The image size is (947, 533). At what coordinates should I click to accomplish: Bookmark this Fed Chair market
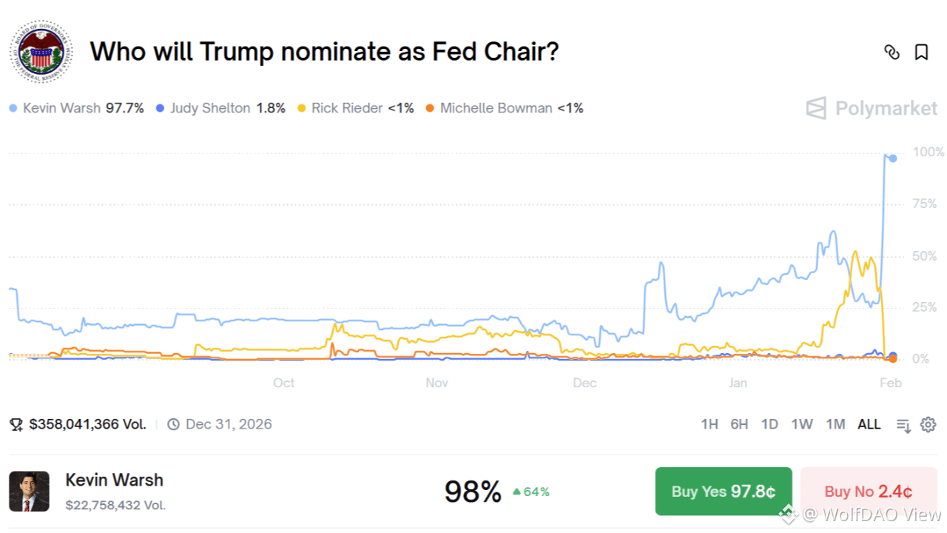(x=921, y=52)
